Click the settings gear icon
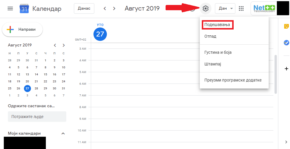The image size is (290, 149). tap(206, 8)
